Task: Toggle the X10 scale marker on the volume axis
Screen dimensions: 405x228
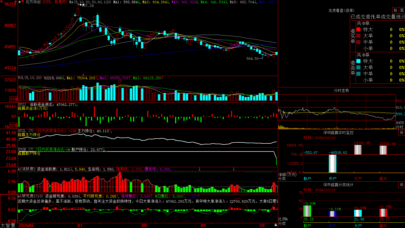Action: point(14,99)
